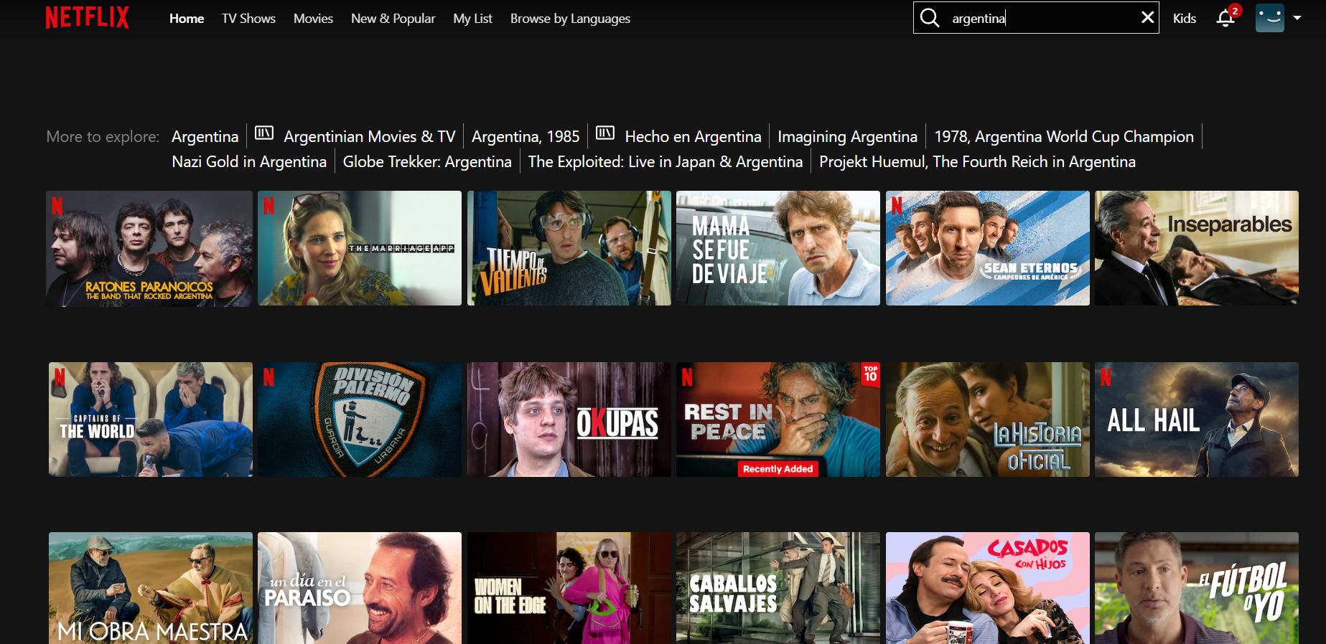Open the Okupas title
This screenshot has width=1326, height=644.
click(x=569, y=420)
